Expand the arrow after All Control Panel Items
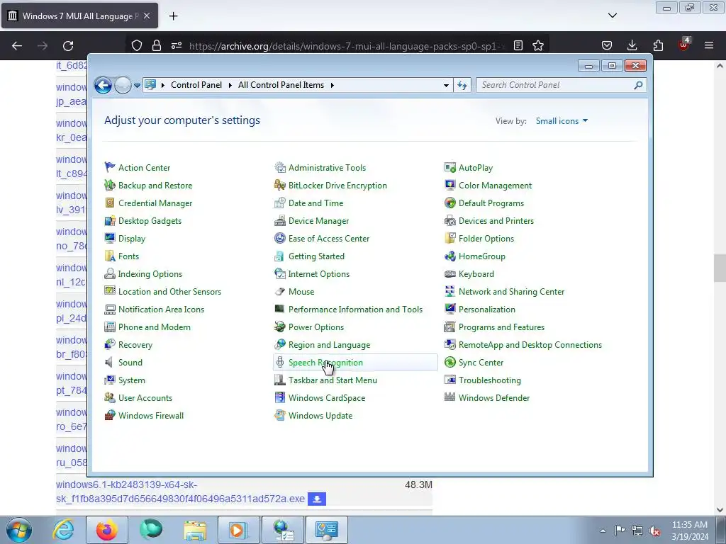726x544 pixels. click(x=332, y=85)
